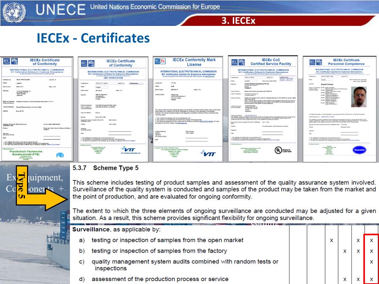Click the red Ex logo on the Conformity Mark License
379x284 pixels.
pos(163,61)
